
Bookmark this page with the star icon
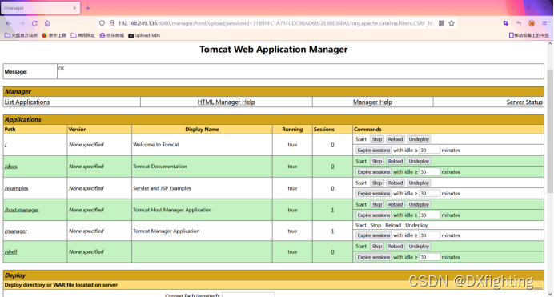[452, 23]
